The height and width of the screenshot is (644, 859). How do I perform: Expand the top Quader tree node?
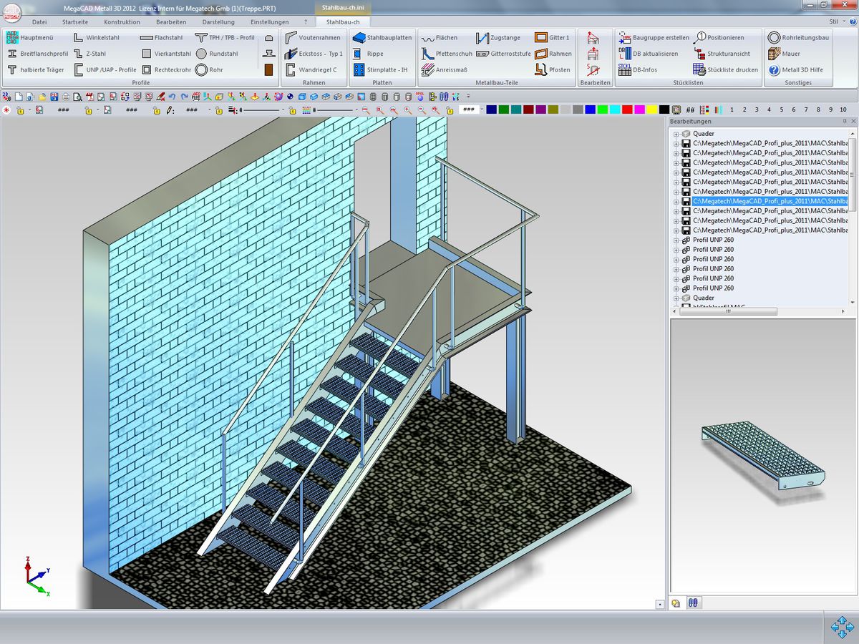676,134
